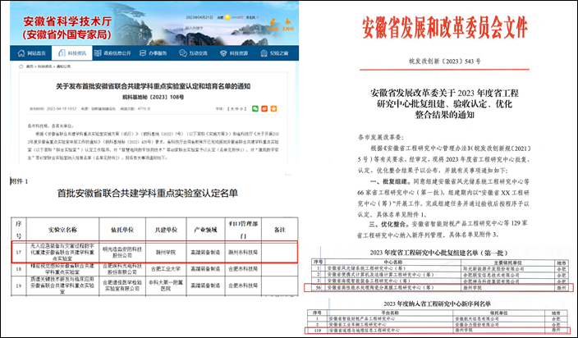The height and width of the screenshot is (338, 578).
Task: Click row 17 滁州市科技局 cell
Action: [x=243, y=253]
